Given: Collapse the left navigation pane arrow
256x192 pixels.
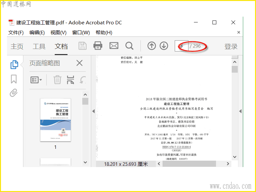Looking at the screenshot, I should [x=93, y=111].
